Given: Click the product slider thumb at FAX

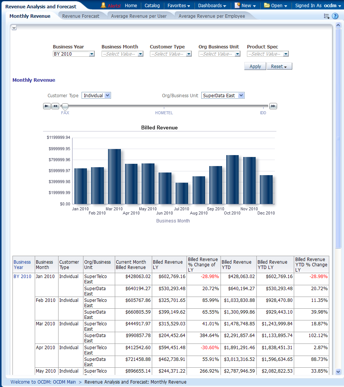Looking at the screenshot, I should [x=65, y=107].
